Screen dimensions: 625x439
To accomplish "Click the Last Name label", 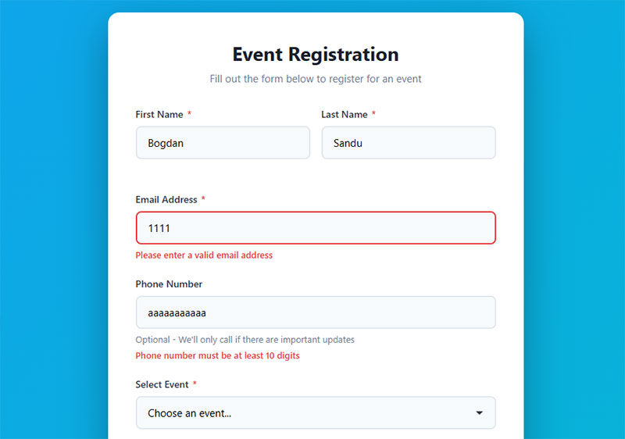I will pyautogui.click(x=344, y=115).
